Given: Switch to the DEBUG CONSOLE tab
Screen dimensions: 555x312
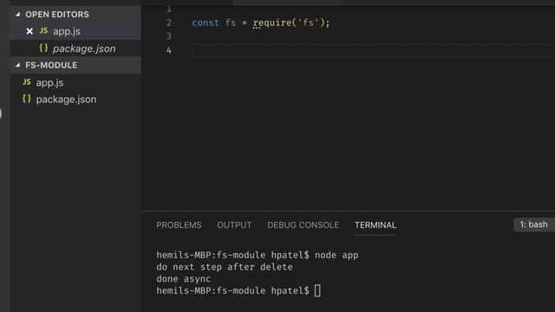Looking at the screenshot, I should (303, 225).
